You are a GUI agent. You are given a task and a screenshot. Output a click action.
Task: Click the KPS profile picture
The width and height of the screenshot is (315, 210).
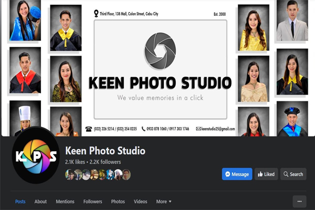pos(36,155)
